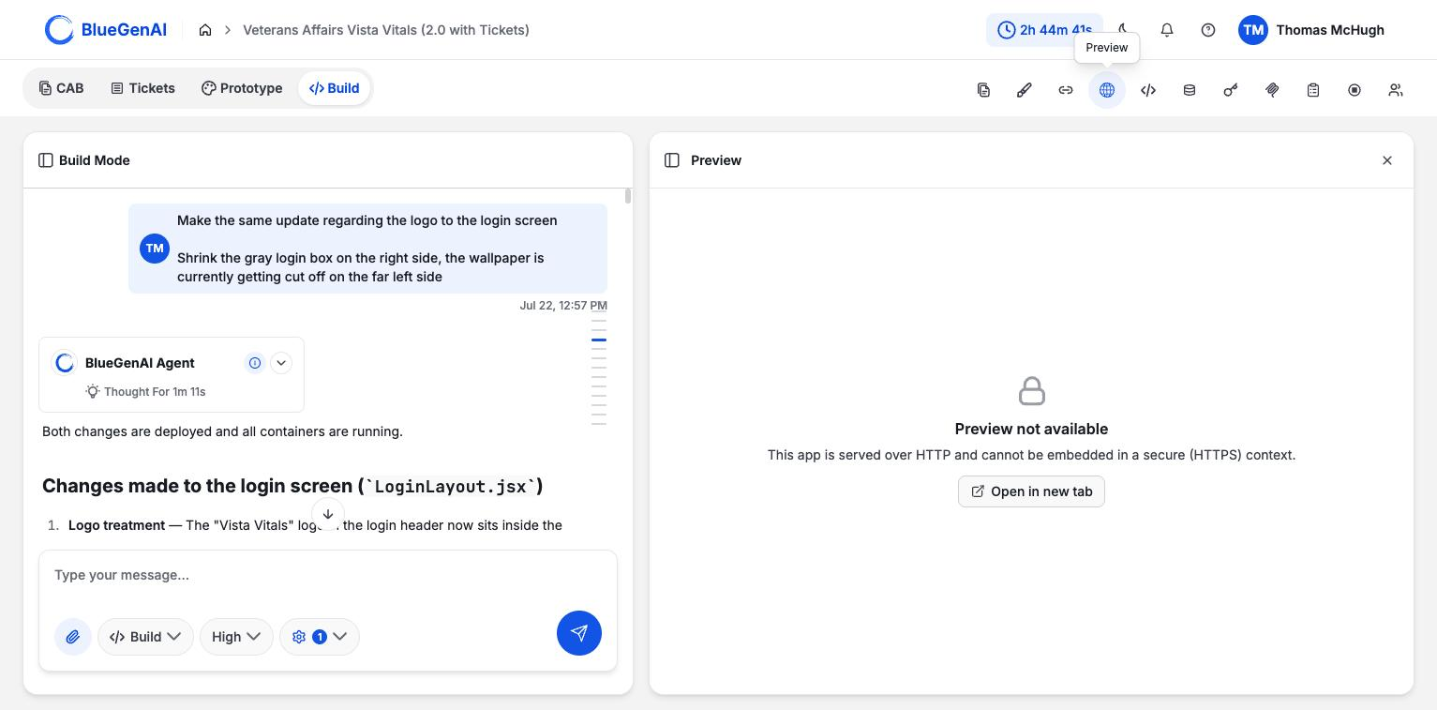The image size is (1437, 710).
Task: Click the scroll-down arrow button in chat
Action: (x=328, y=514)
